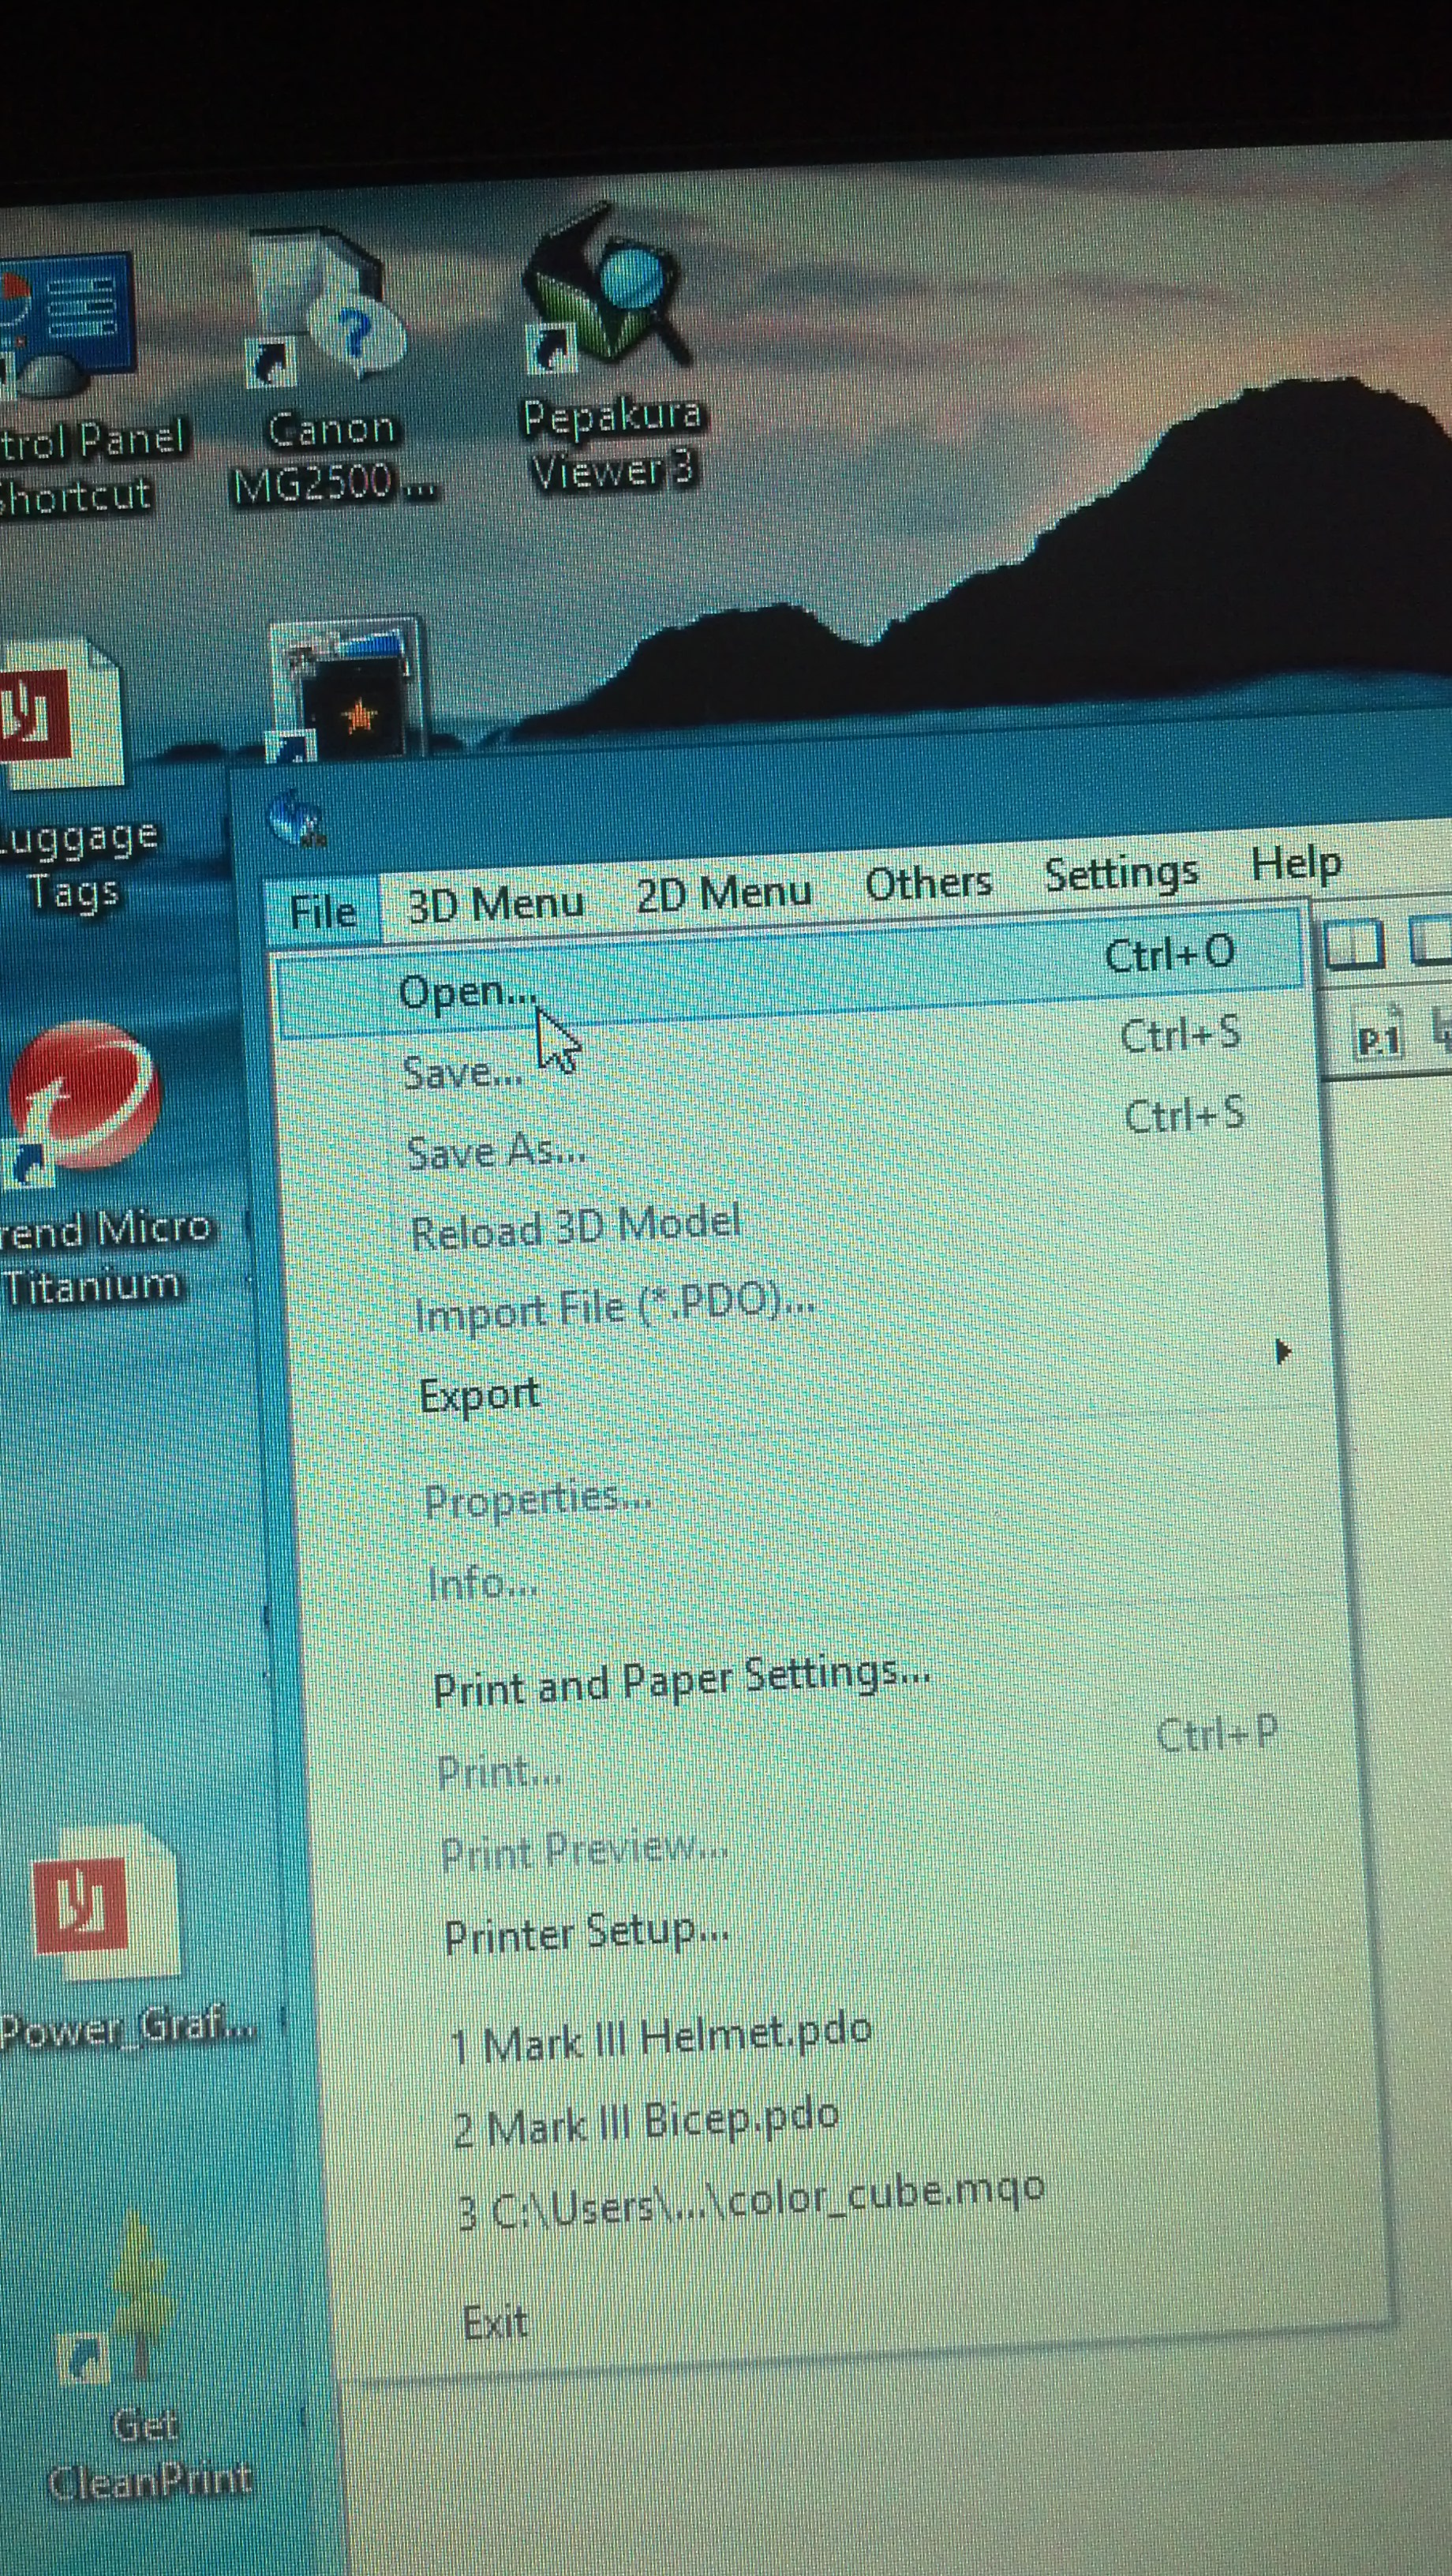Open the 3D Menu

pos(496,904)
